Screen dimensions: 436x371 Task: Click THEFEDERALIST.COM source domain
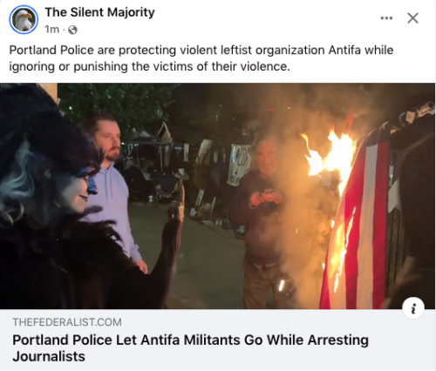(x=67, y=322)
